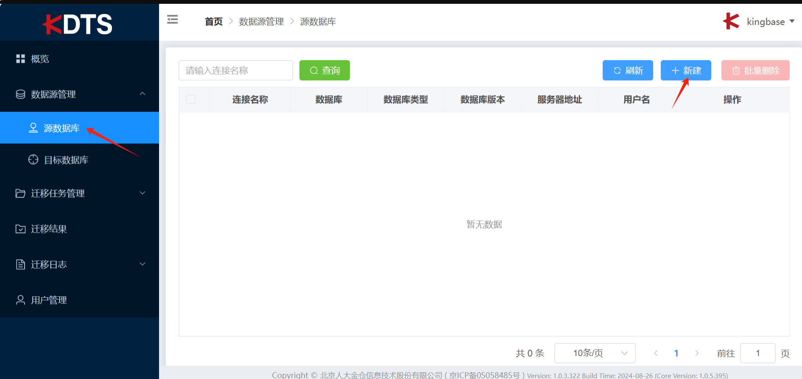Toggle the select-all checkbox in table header

[191, 99]
